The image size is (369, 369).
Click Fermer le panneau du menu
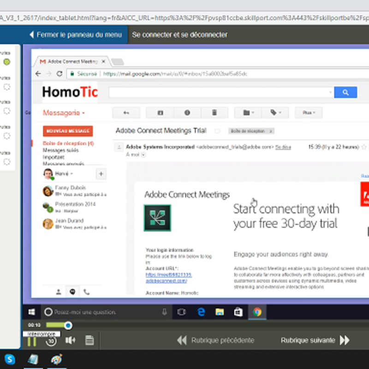point(76,35)
